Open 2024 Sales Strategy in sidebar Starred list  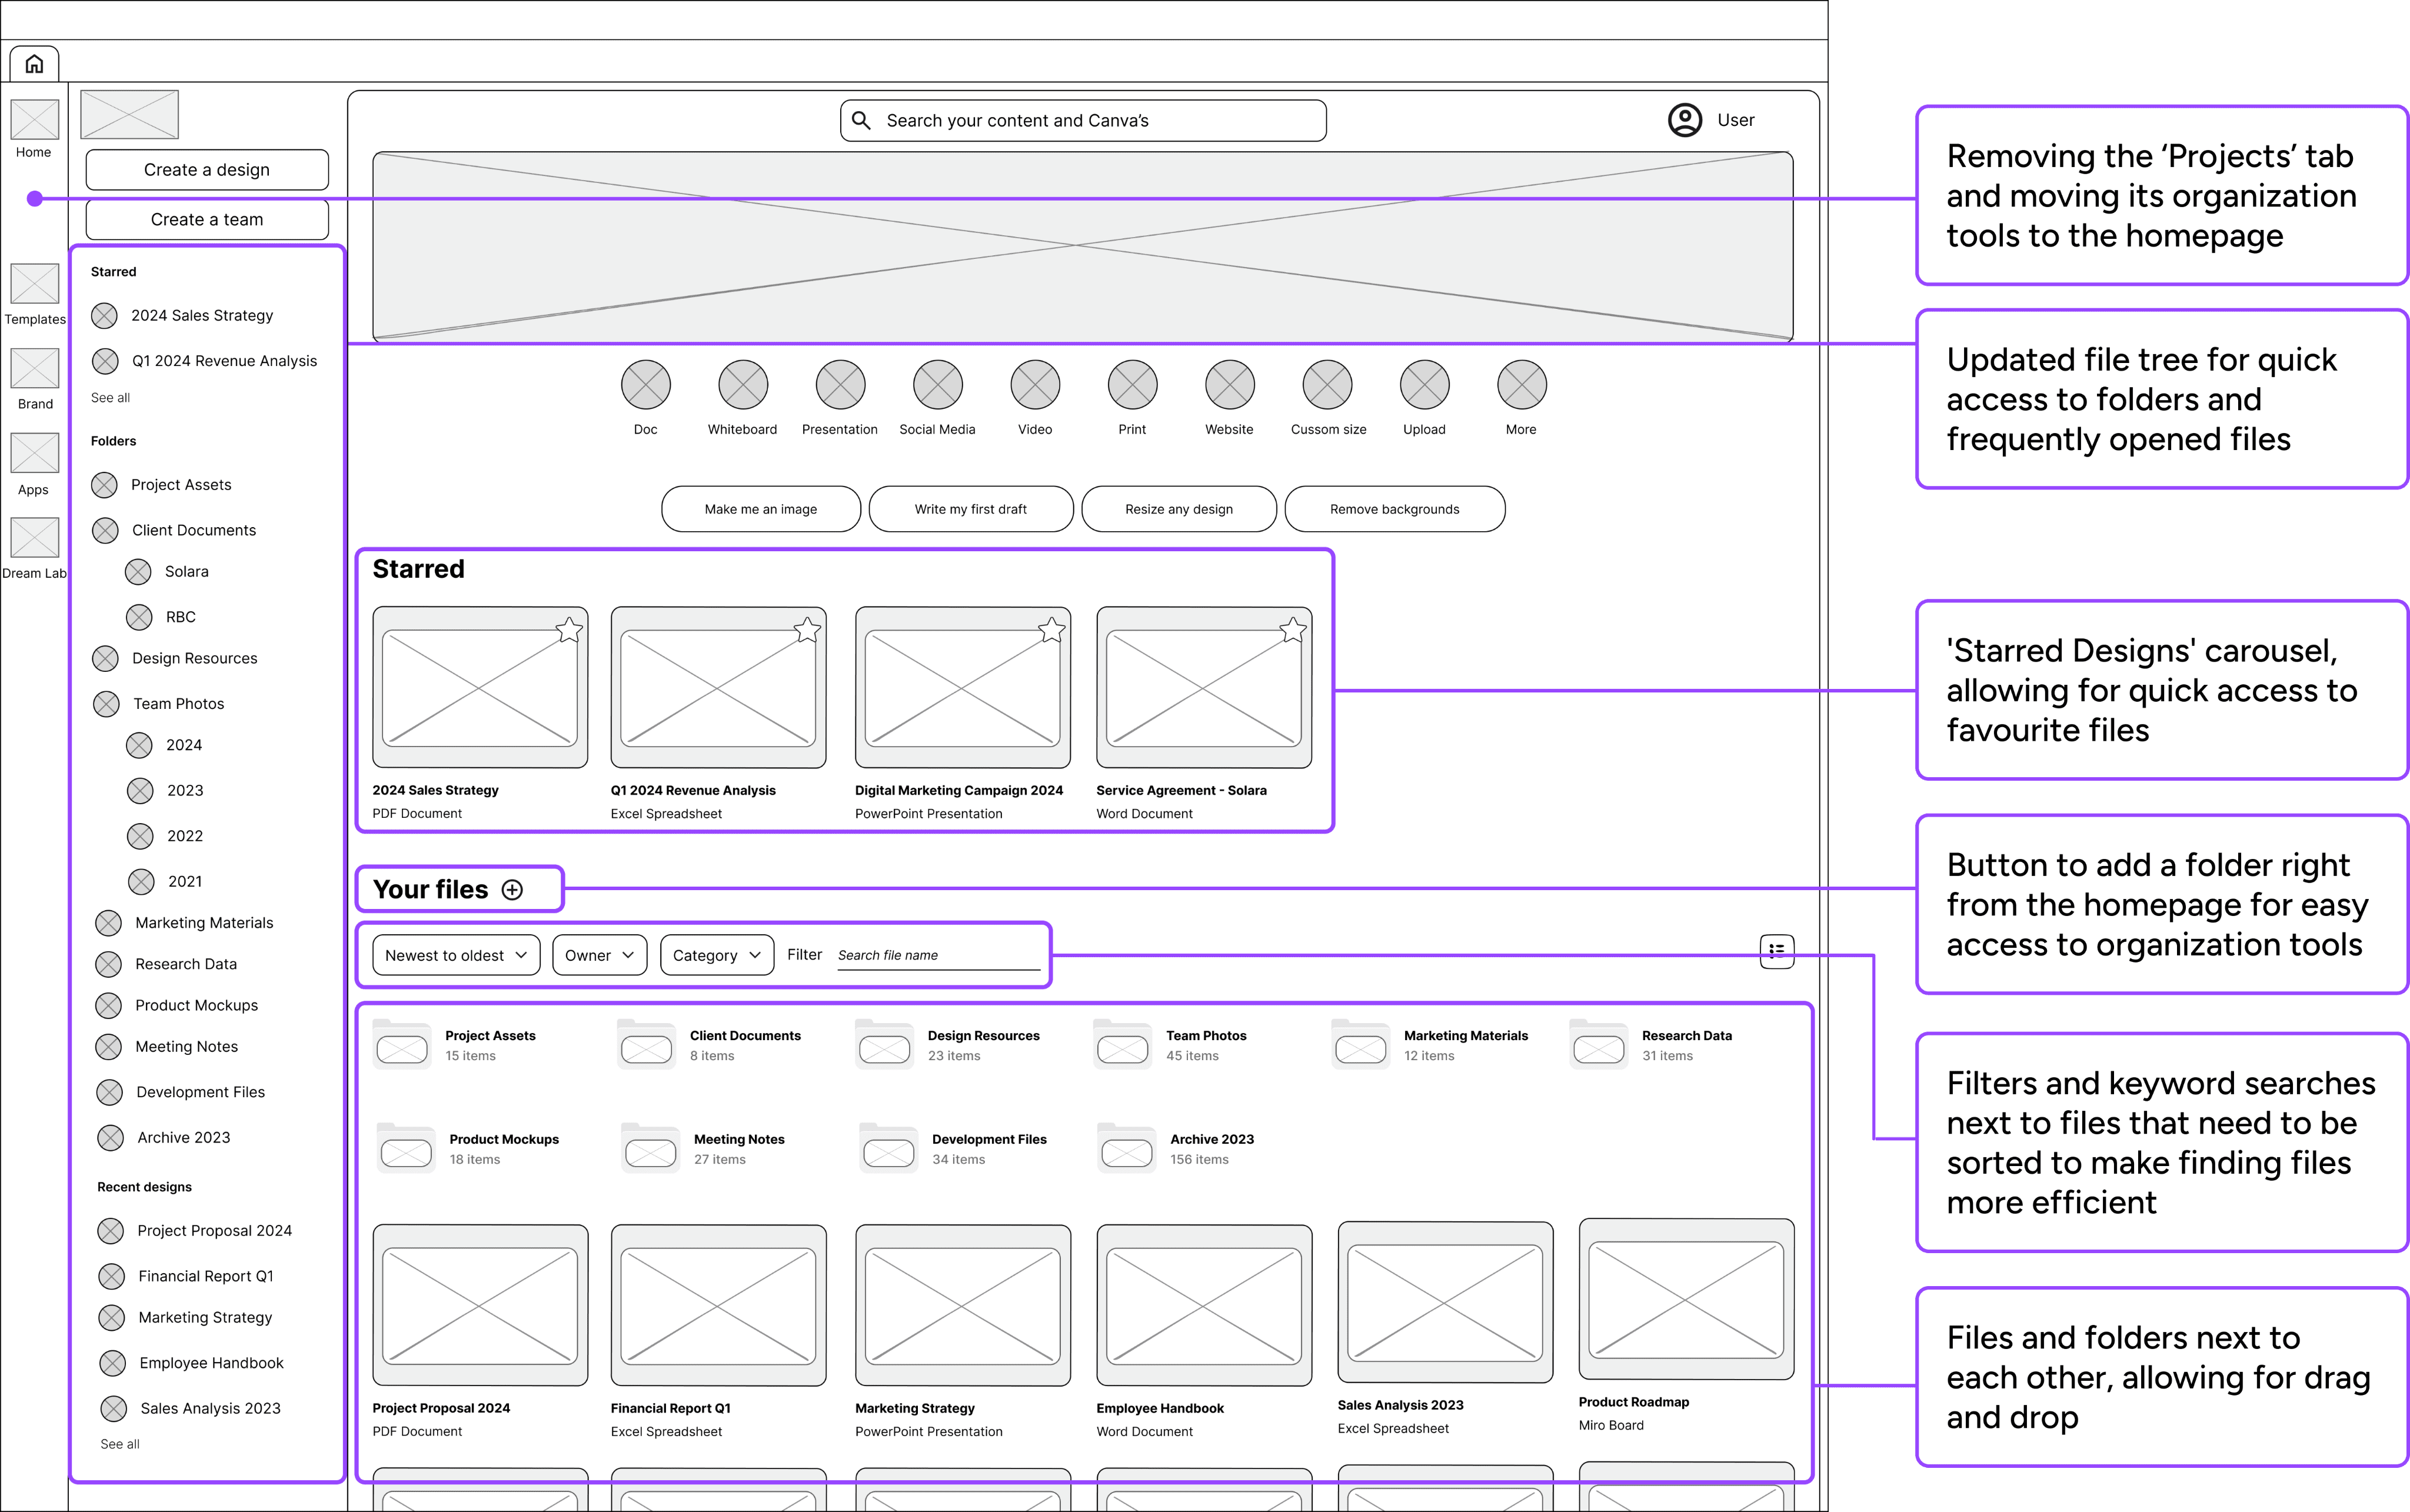tap(182, 316)
